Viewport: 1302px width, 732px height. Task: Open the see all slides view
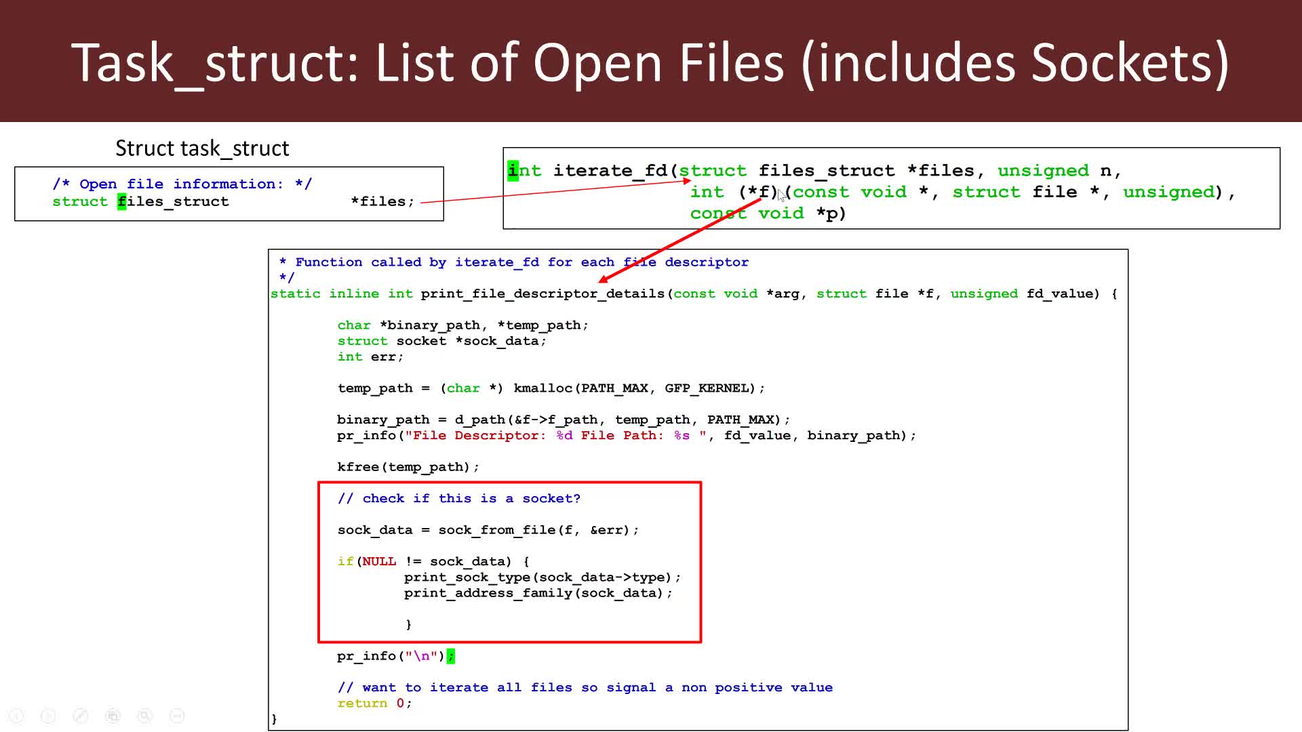coord(113,716)
